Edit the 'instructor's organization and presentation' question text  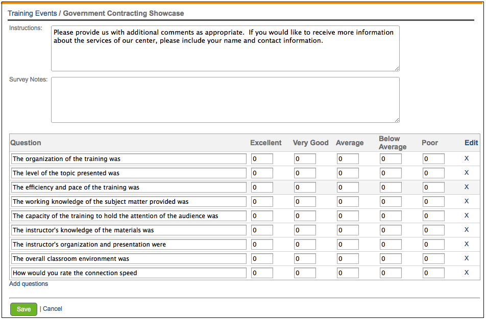tap(129, 245)
